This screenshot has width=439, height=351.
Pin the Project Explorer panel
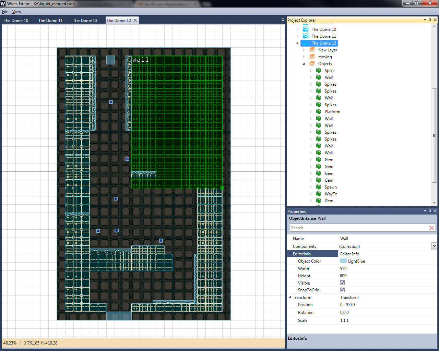pyautogui.click(x=430, y=20)
